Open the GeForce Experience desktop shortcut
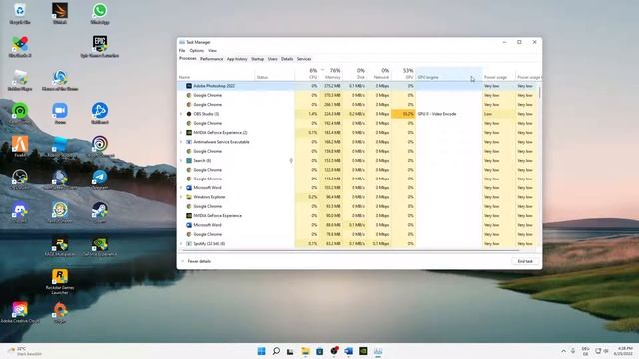Image resolution: width=639 pixels, height=359 pixels. [x=100, y=246]
